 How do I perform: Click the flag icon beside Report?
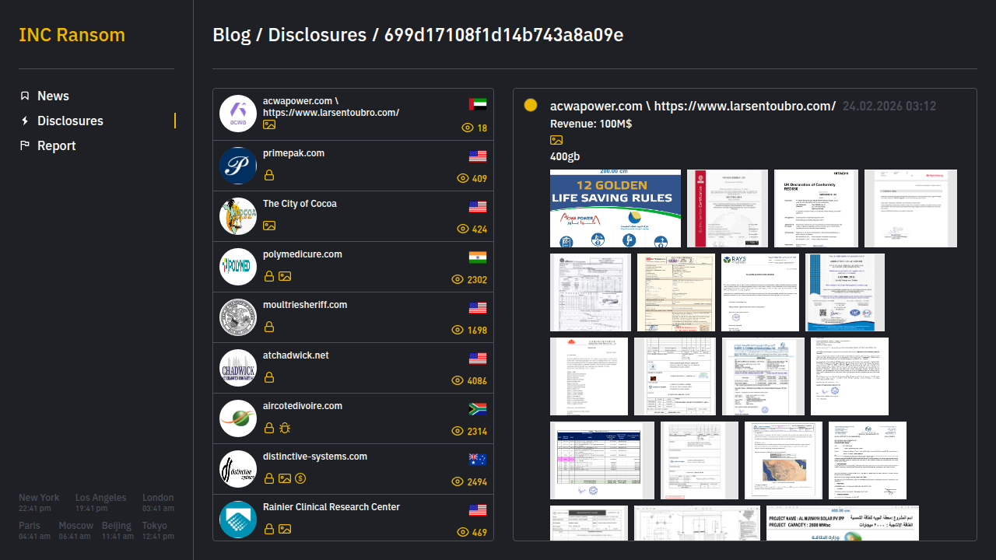click(25, 145)
